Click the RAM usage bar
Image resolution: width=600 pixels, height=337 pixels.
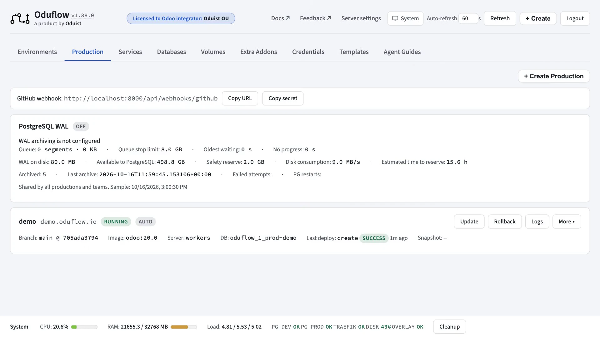click(183, 327)
